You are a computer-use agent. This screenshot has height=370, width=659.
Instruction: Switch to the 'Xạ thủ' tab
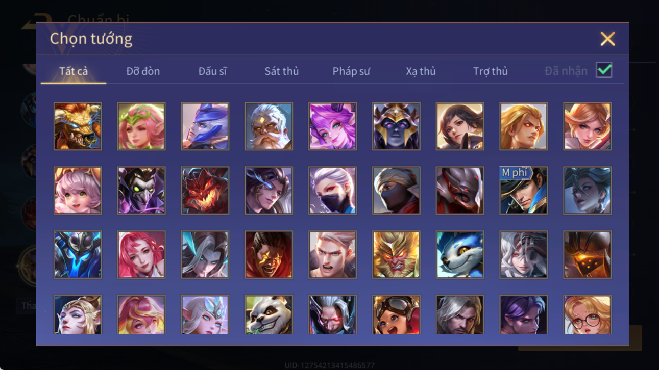421,71
